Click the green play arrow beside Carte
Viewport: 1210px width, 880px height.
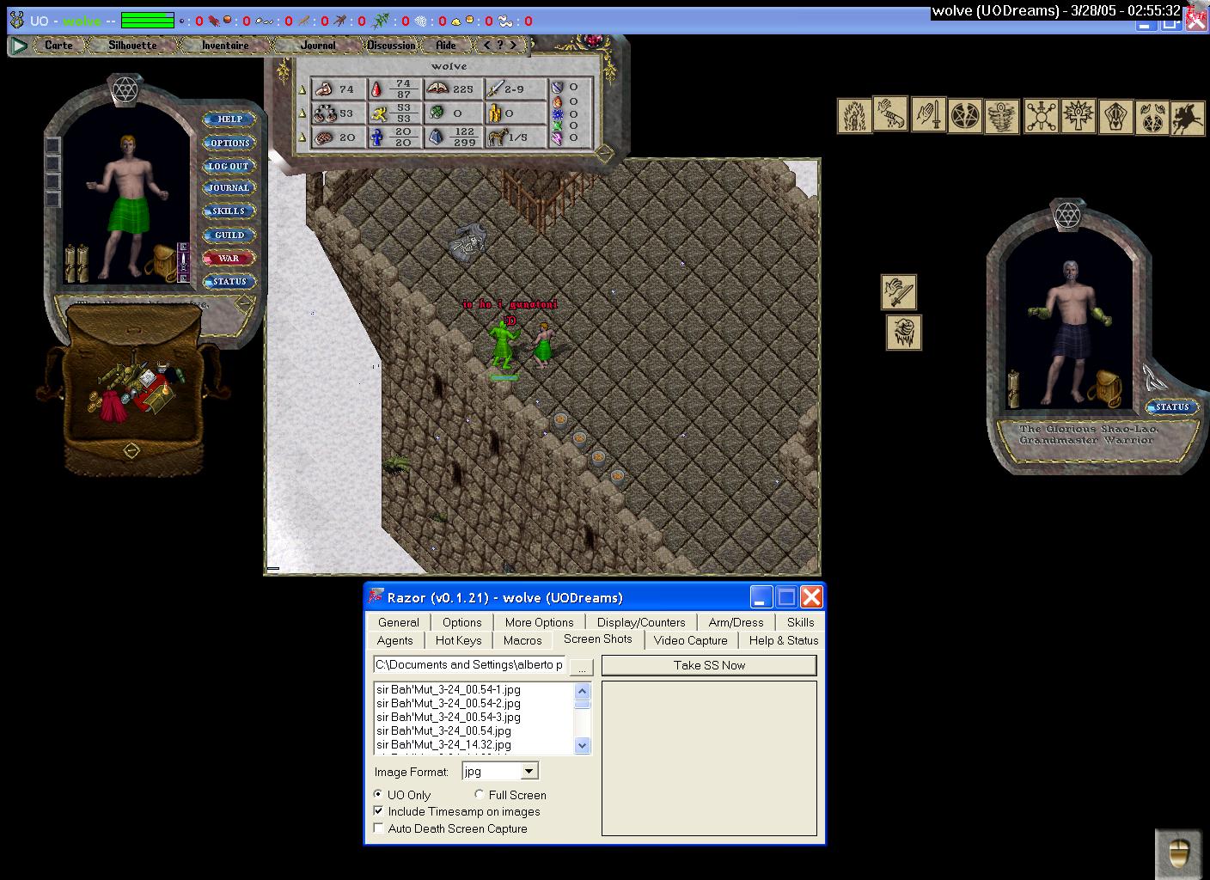coord(19,46)
